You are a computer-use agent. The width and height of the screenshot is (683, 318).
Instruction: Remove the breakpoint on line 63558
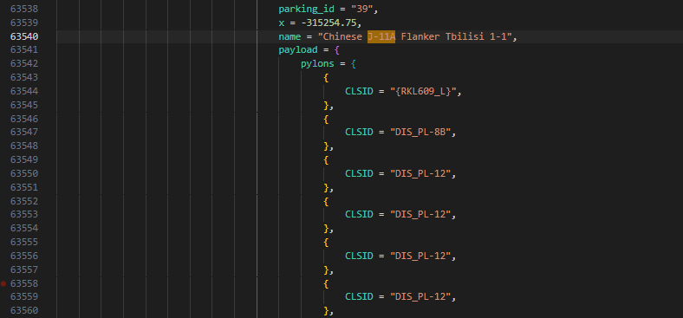pyautogui.click(x=3, y=283)
